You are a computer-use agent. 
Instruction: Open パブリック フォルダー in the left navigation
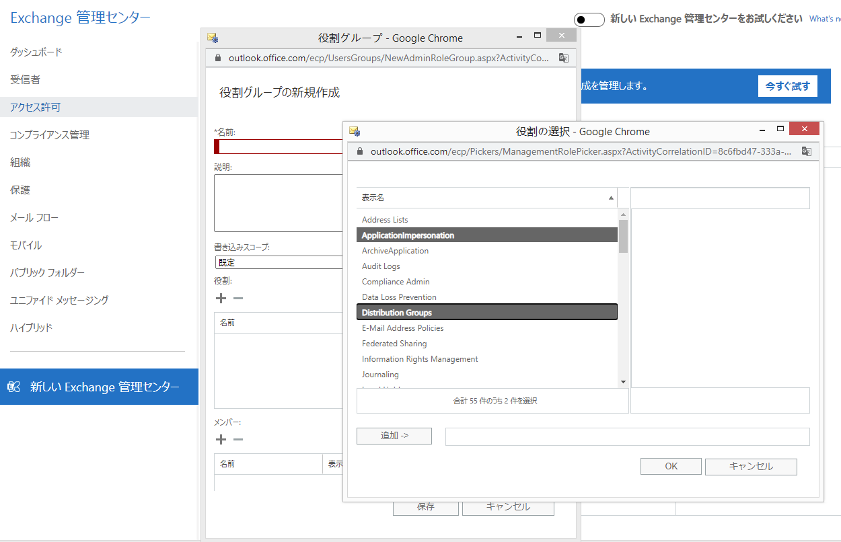click(47, 272)
